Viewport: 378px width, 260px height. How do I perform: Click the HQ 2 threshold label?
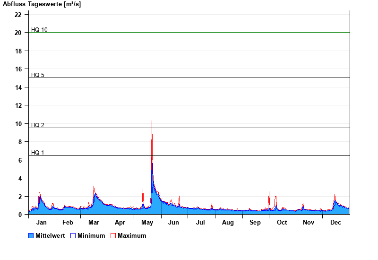click(x=38, y=125)
